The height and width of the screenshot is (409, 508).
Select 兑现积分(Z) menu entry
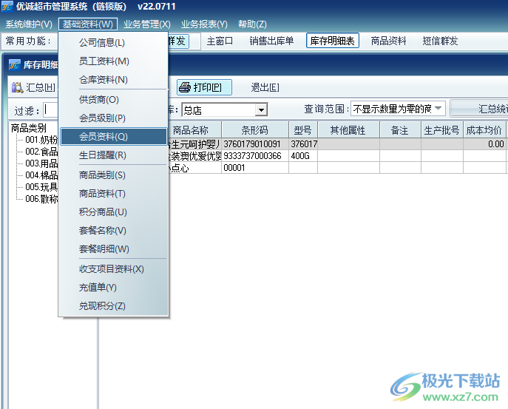113,305
